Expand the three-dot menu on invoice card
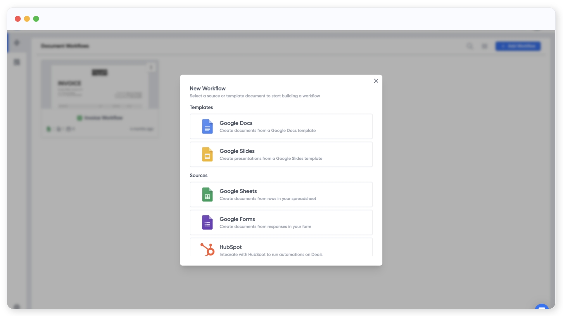Viewport: 563px width, 316px height. pyautogui.click(x=151, y=67)
